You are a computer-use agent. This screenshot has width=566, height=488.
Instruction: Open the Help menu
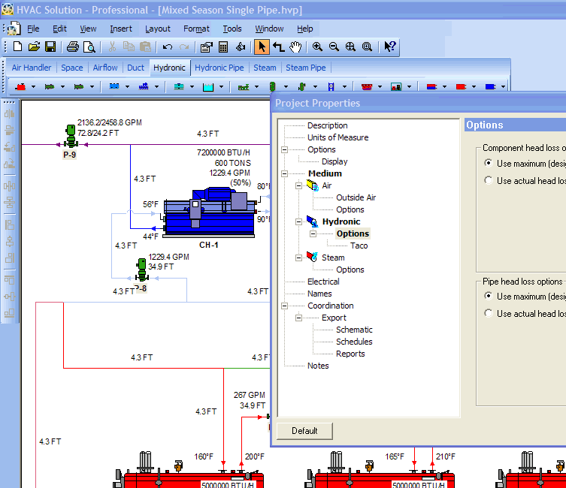(305, 29)
